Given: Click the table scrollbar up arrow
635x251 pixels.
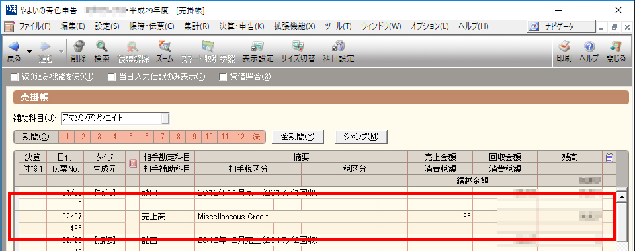Looking at the screenshot, I should pyautogui.click(x=621, y=197).
